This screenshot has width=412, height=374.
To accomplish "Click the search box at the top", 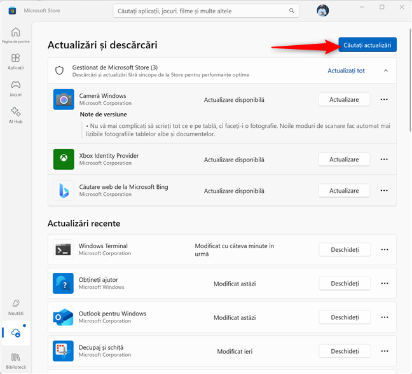I will [x=203, y=11].
